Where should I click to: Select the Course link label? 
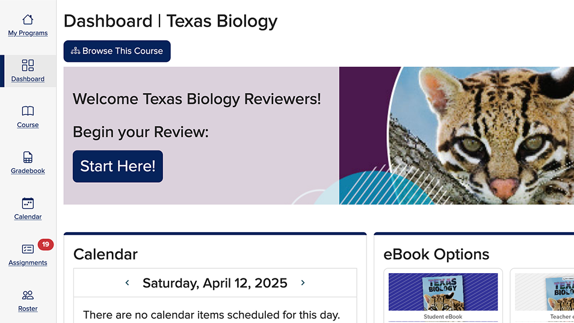[x=28, y=125]
